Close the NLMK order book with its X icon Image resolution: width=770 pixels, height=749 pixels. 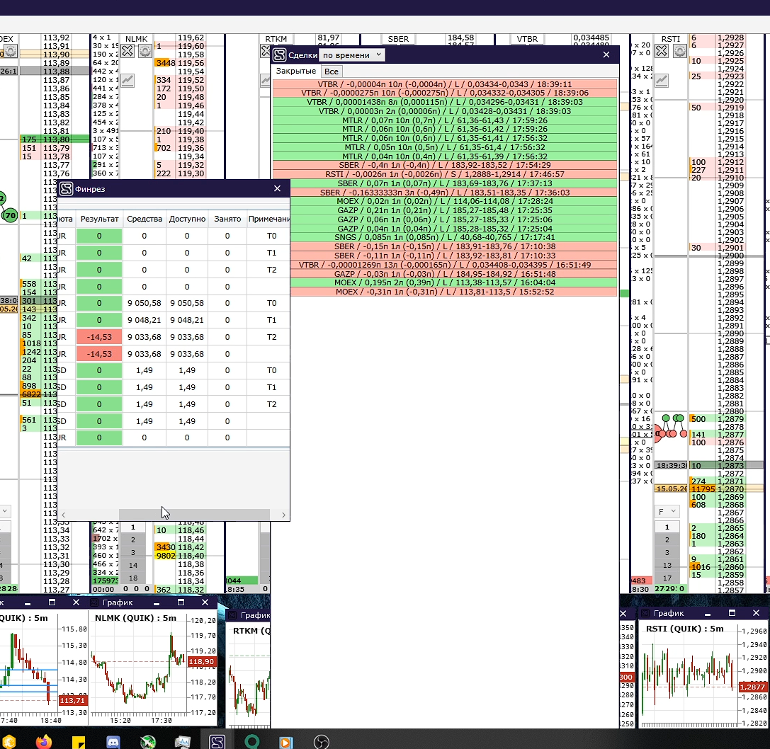tap(128, 50)
